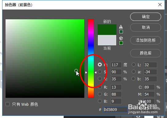Click the not web-safe cube icon
Screen dimensions: 167x118
[121, 38]
